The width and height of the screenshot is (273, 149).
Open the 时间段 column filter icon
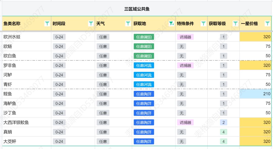[91, 23]
